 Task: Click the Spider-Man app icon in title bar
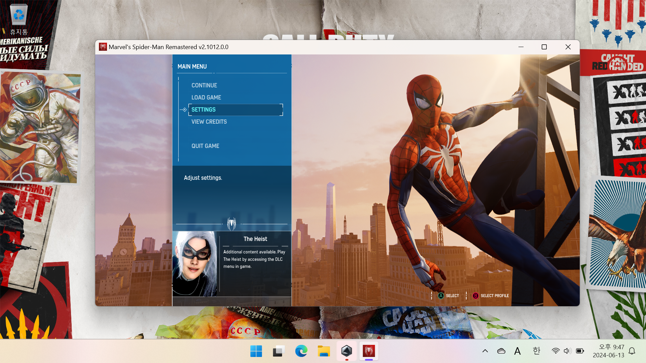click(103, 47)
